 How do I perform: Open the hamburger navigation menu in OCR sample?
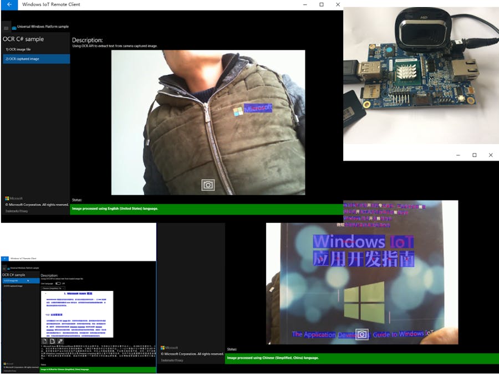(7, 27)
